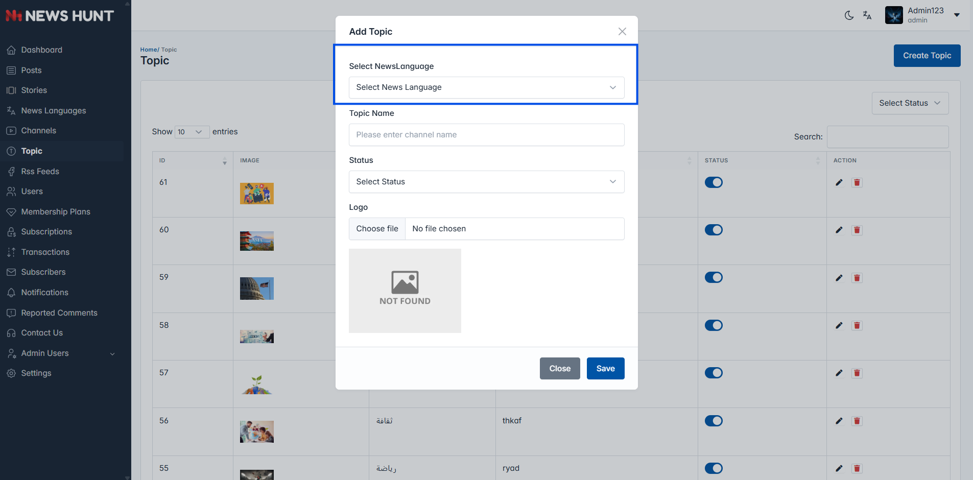Click the thumbnail image of topic 61
The width and height of the screenshot is (973, 480).
257,194
